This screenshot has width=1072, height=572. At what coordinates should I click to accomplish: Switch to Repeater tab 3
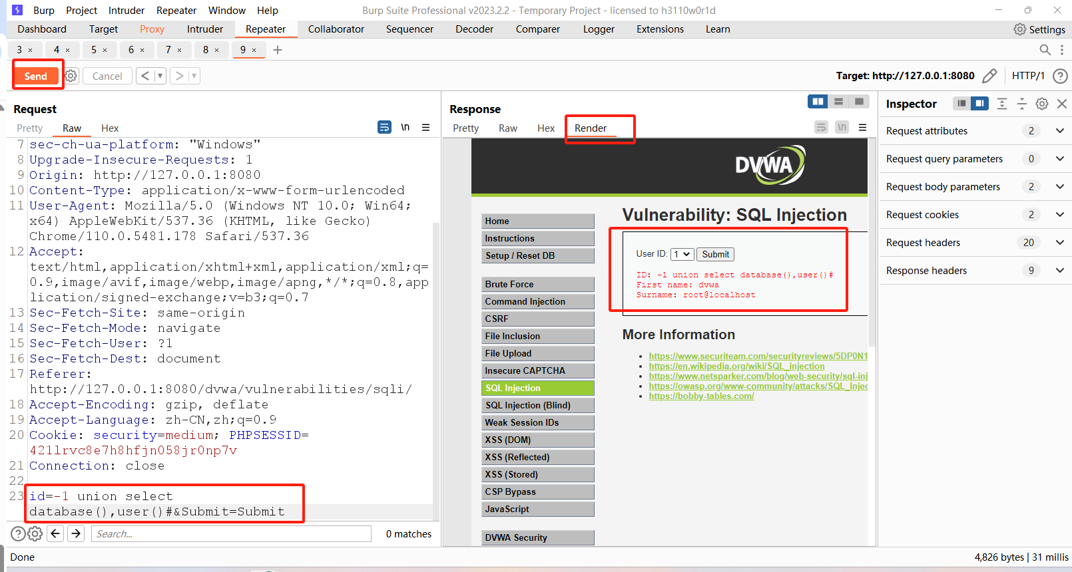pos(19,50)
